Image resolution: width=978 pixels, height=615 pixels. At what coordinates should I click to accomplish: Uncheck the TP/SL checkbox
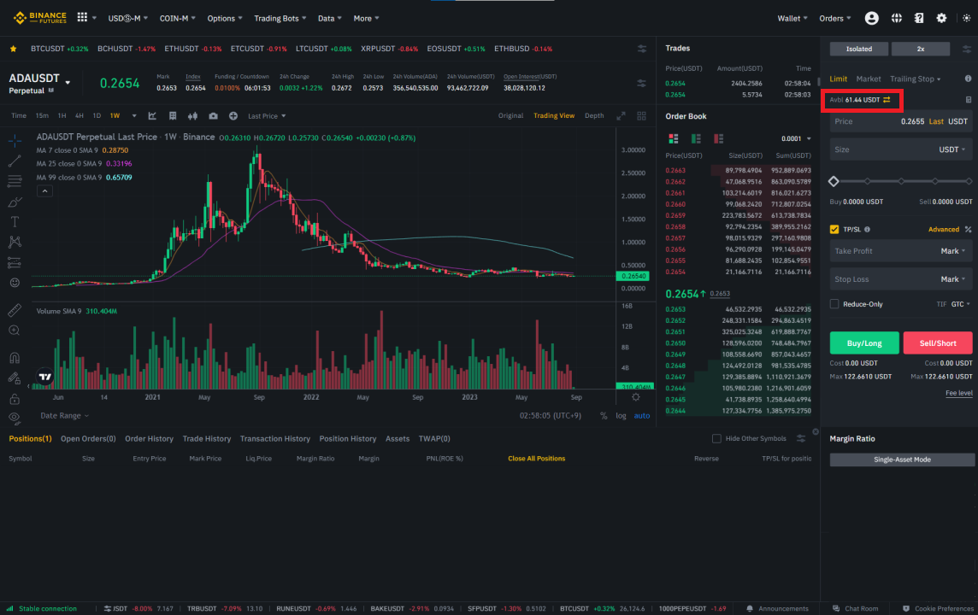click(834, 229)
